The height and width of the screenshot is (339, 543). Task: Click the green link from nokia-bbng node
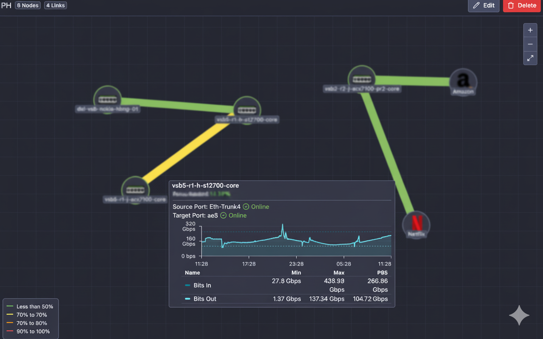pyautogui.click(x=177, y=105)
